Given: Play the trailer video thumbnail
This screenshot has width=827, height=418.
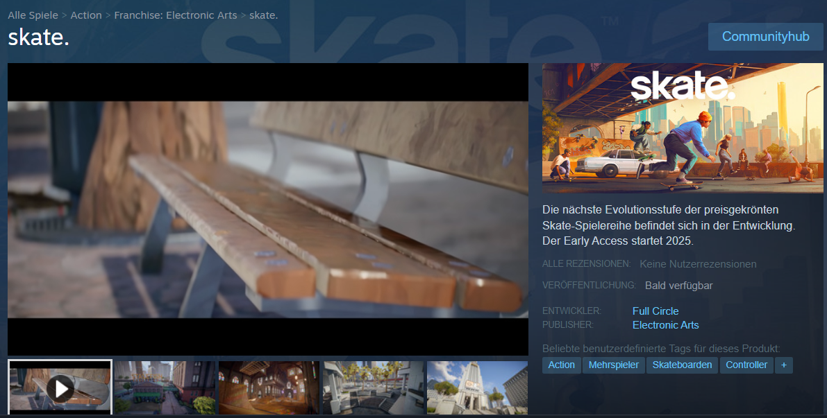Looking at the screenshot, I should (60, 388).
